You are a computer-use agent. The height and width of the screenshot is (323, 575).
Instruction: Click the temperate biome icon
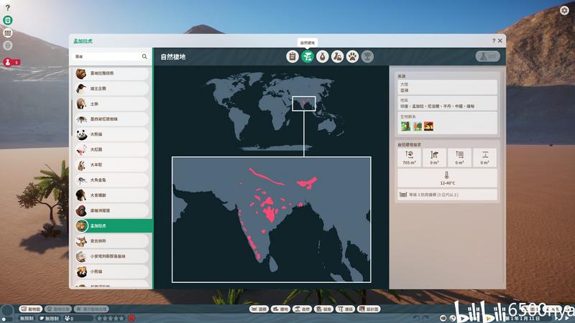pos(418,126)
